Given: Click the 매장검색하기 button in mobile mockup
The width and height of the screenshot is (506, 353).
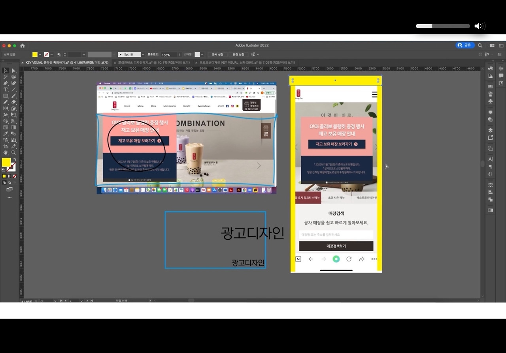Looking at the screenshot, I should pos(336,246).
